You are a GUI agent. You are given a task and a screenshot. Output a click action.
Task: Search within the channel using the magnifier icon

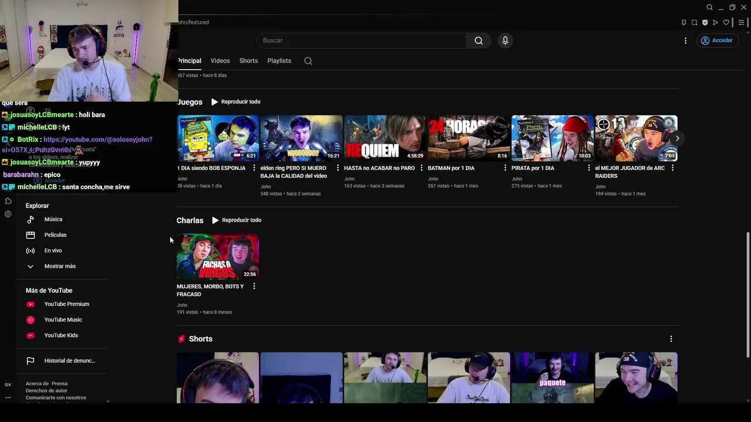click(308, 61)
